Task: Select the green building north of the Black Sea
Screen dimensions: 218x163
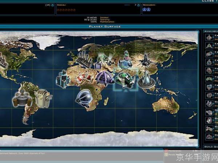Action: [x=105, y=58]
